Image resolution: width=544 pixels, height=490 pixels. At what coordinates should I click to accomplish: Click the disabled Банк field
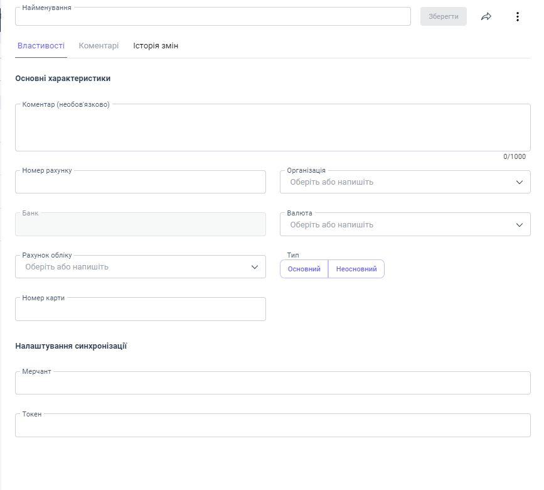click(140, 225)
